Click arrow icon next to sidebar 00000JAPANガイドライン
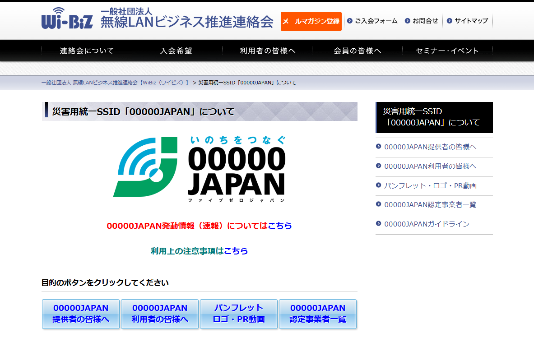Viewport: 534px width, 356px height. [378, 224]
